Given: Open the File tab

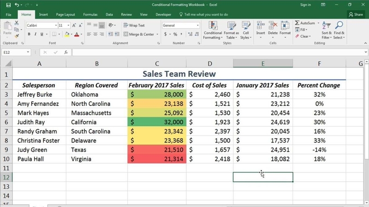Looking at the screenshot, I should point(8,15).
